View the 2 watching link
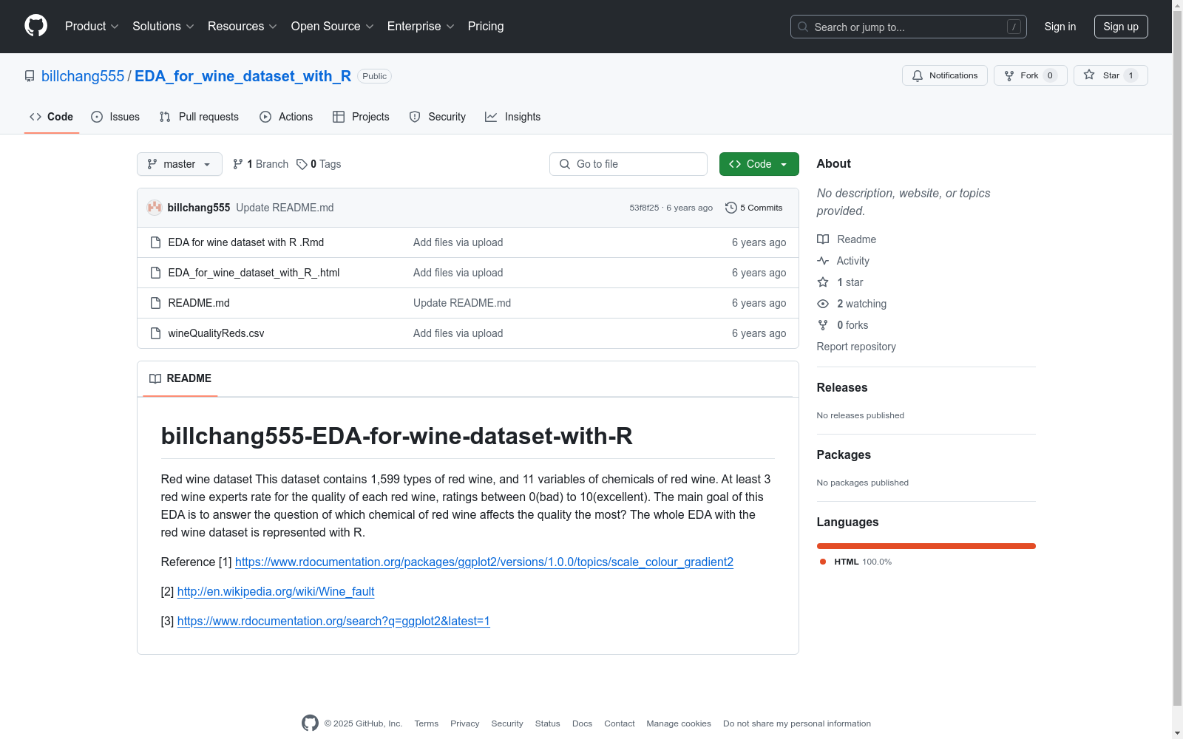The height and width of the screenshot is (739, 1183). pyautogui.click(x=852, y=304)
